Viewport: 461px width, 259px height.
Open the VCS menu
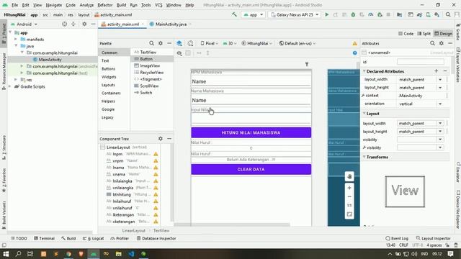(x=158, y=5)
